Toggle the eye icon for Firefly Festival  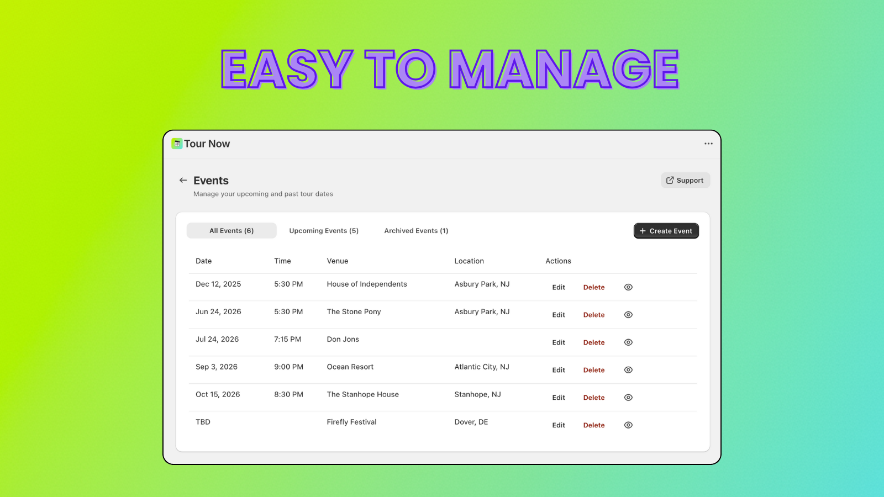(628, 425)
